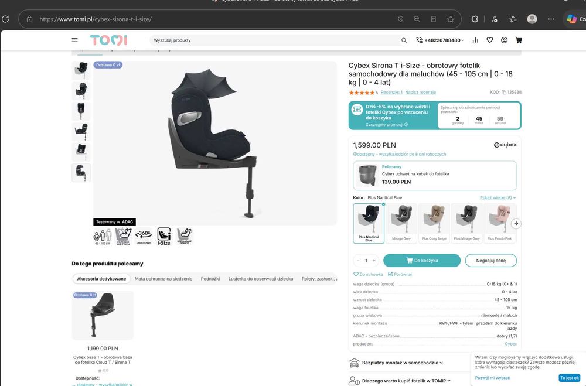Open wishlist heart icon in header

pos(489,40)
